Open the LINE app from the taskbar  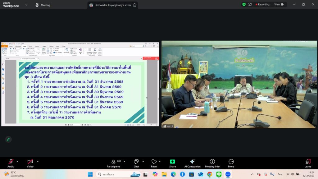(x=219, y=174)
